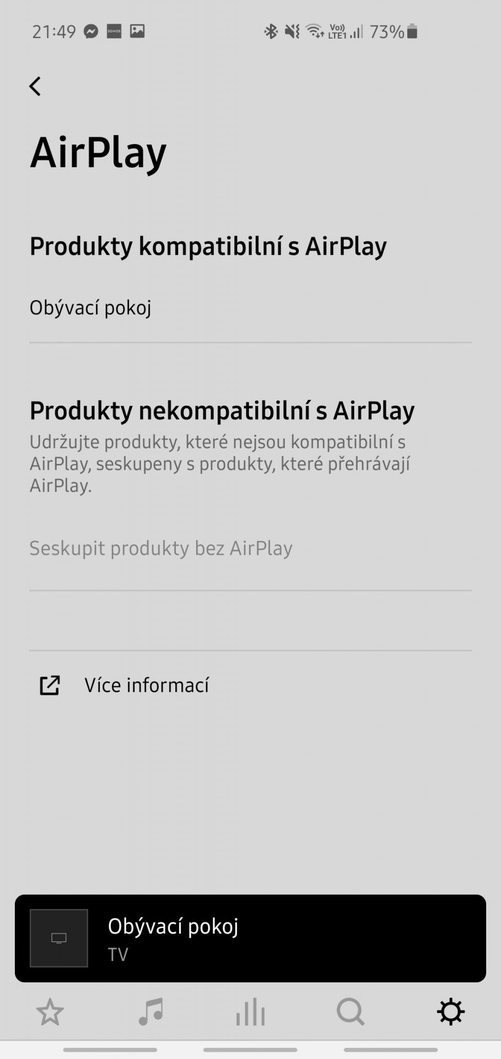Tap the Sonos notification icon
The image size is (501, 1059).
(x=114, y=31)
